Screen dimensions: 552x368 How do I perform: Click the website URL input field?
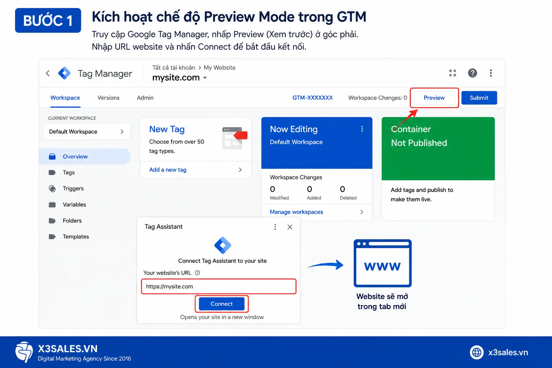219,286
